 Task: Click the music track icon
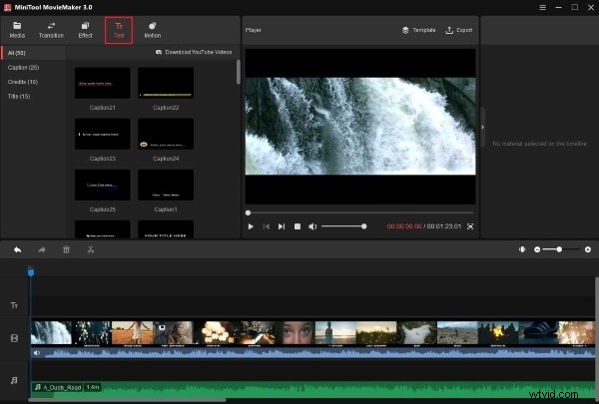[x=14, y=380]
